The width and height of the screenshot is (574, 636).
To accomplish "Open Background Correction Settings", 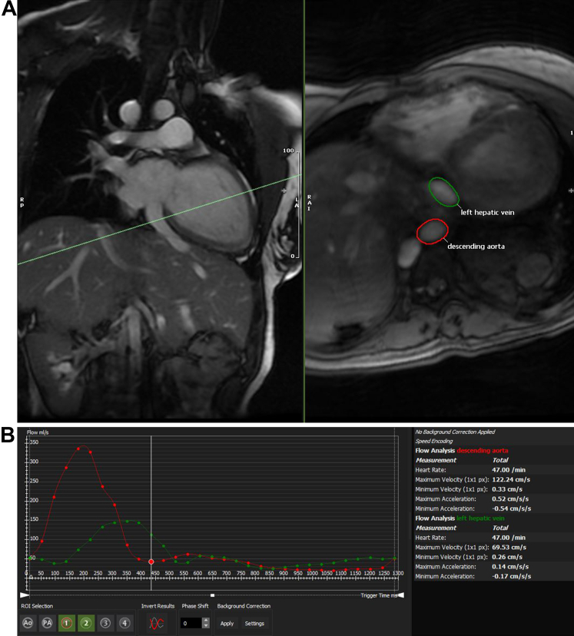I will tap(254, 624).
